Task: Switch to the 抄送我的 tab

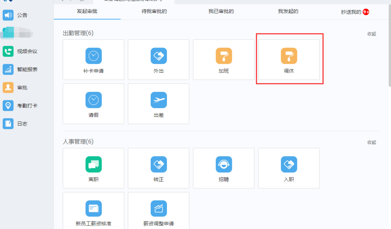Action: 351,12
